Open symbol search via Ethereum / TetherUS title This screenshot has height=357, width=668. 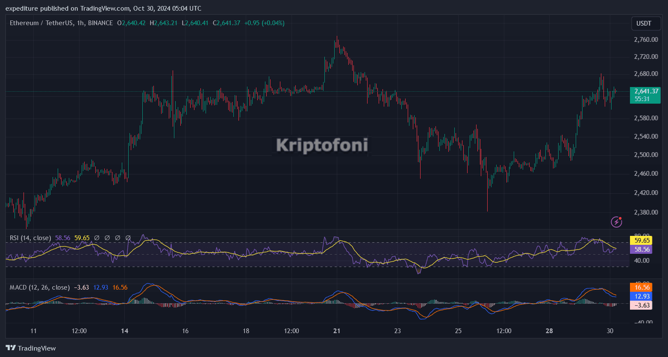[43, 23]
